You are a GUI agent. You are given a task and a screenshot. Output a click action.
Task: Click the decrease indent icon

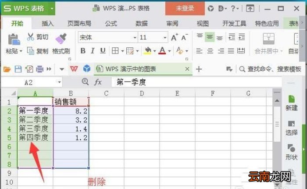coord(232,37)
